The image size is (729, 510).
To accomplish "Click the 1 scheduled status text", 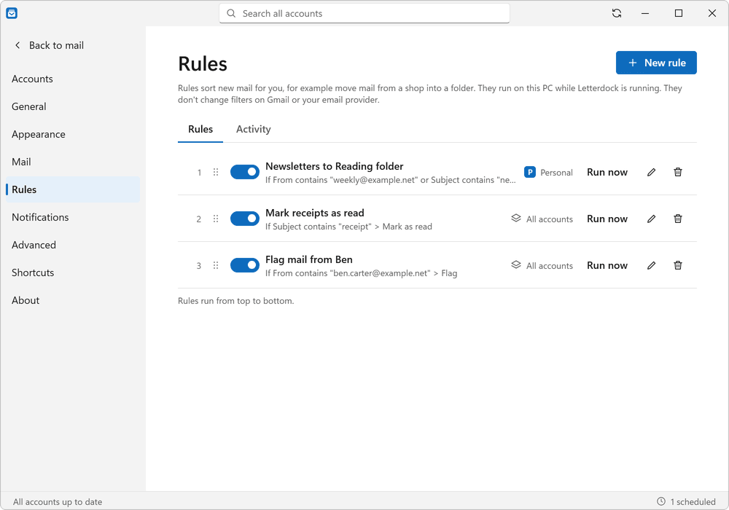I will tap(693, 502).
